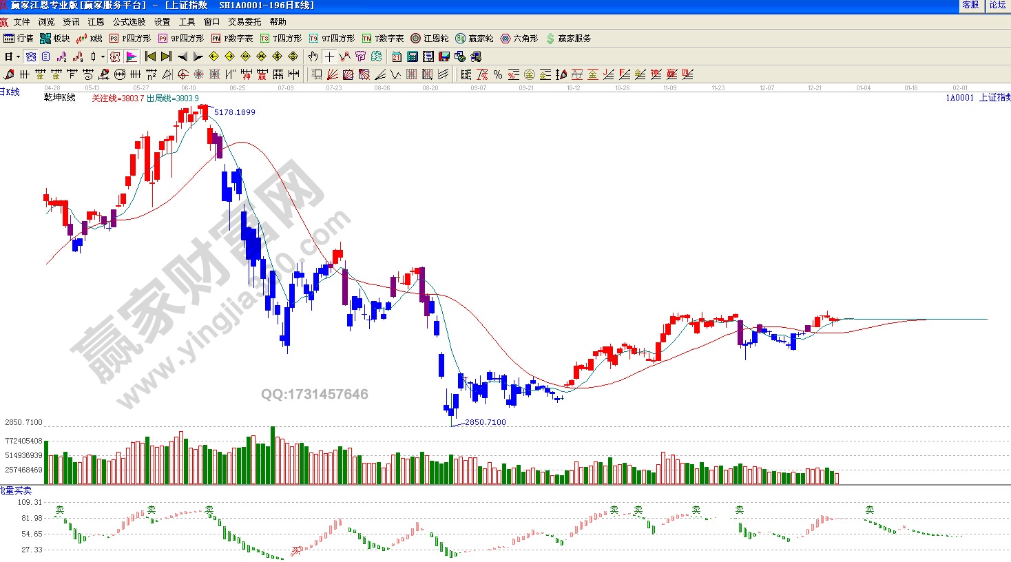Open the calculator tool icon
This screenshot has height=562, width=1011.
click(413, 56)
